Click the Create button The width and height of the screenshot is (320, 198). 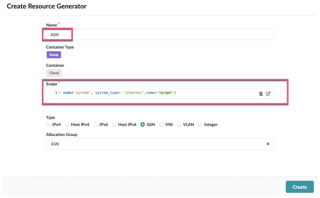coord(300,187)
